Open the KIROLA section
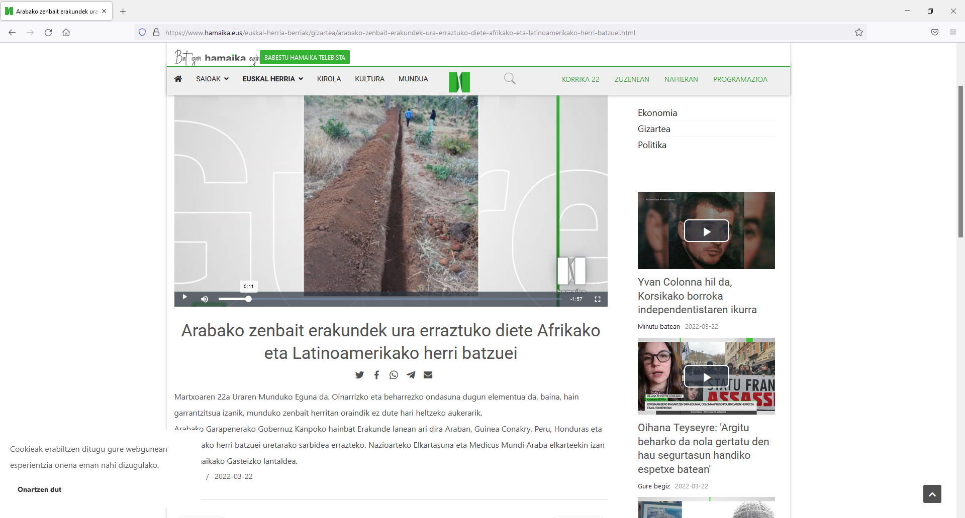Viewport: 965px width, 518px height. 329,79
